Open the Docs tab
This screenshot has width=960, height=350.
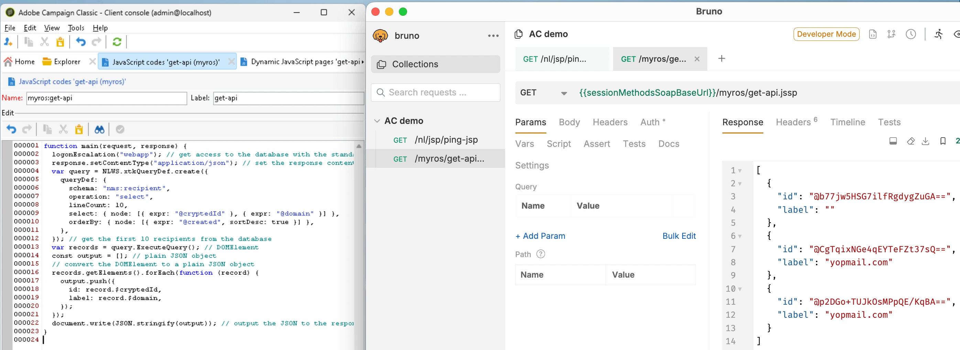[x=668, y=143]
